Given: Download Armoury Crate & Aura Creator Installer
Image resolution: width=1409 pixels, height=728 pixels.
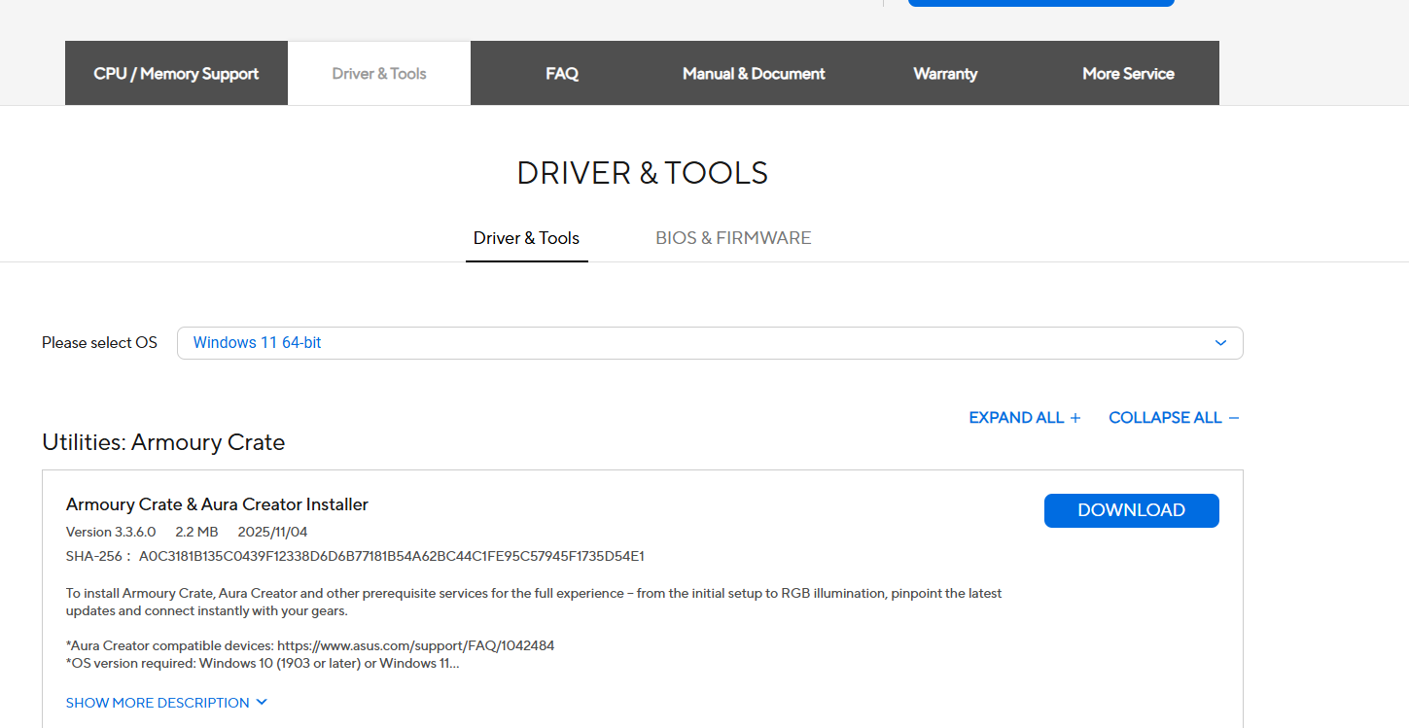Looking at the screenshot, I should (1132, 510).
